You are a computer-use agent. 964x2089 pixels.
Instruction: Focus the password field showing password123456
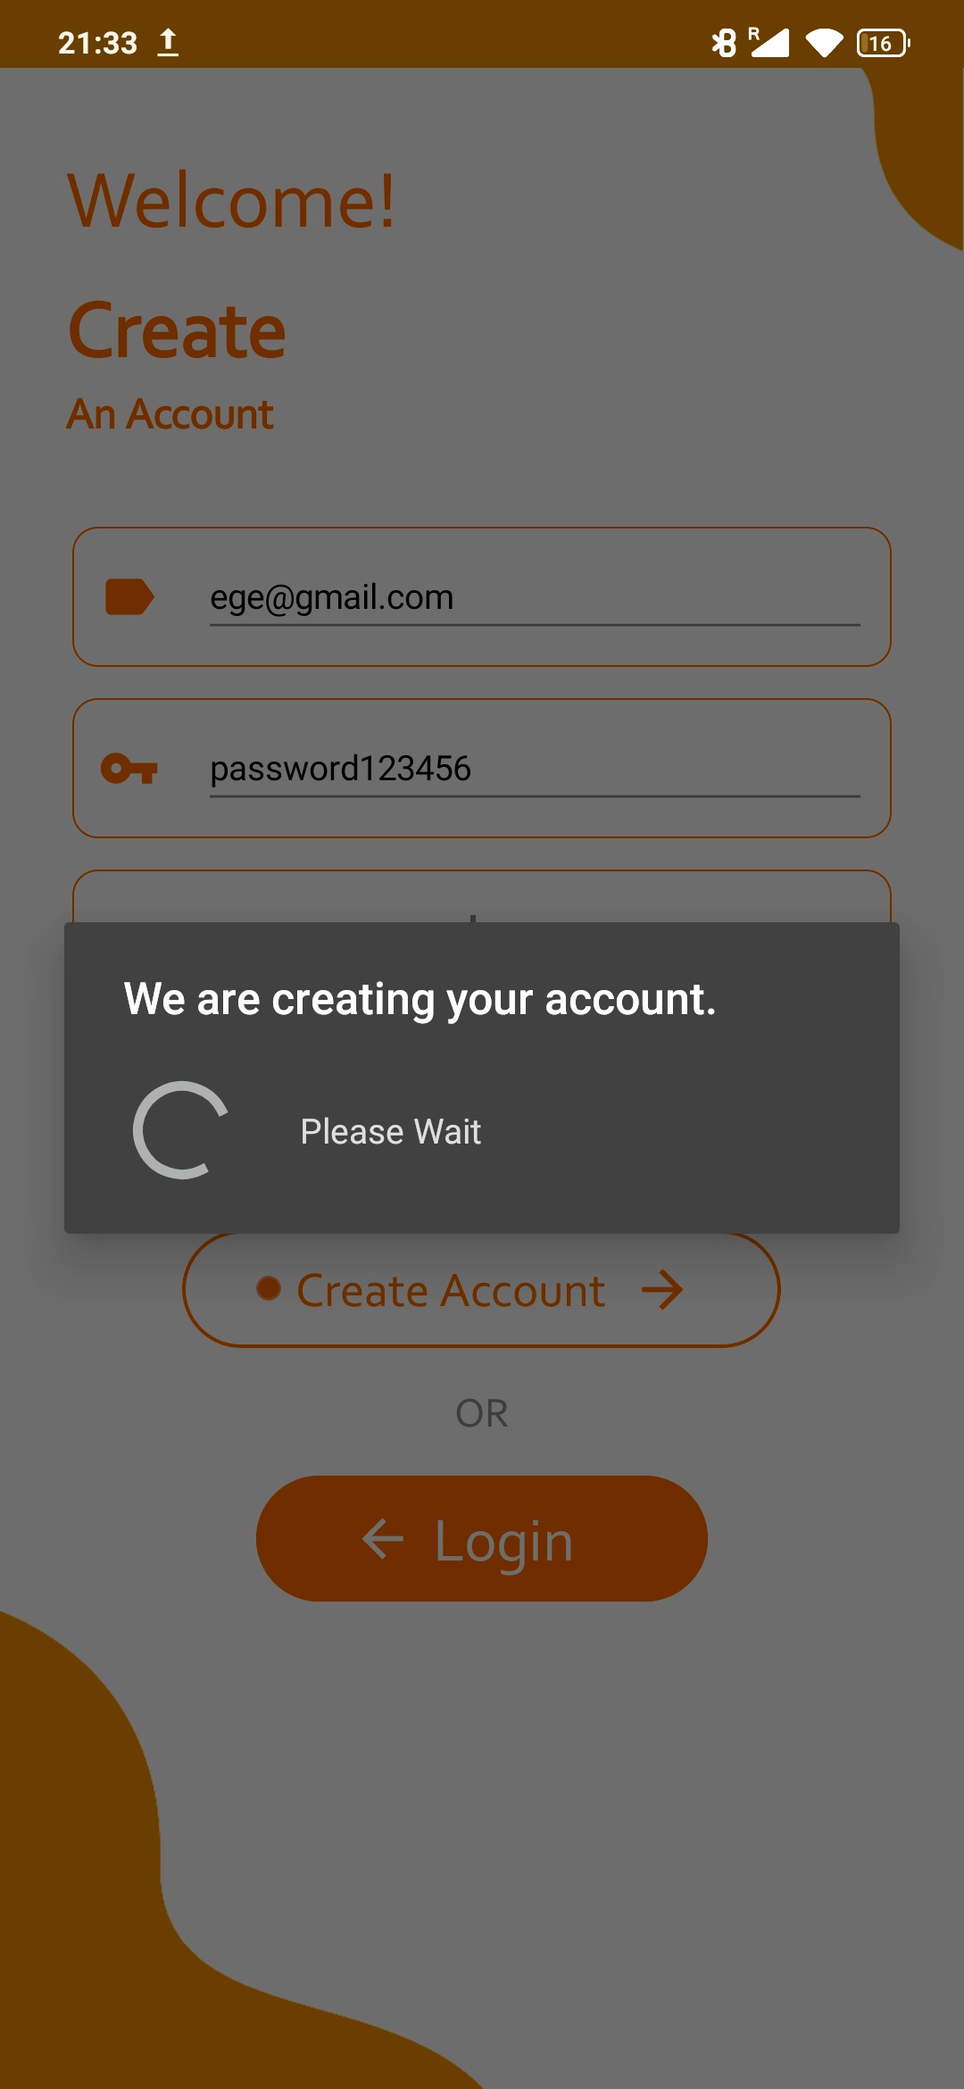coord(535,769)
